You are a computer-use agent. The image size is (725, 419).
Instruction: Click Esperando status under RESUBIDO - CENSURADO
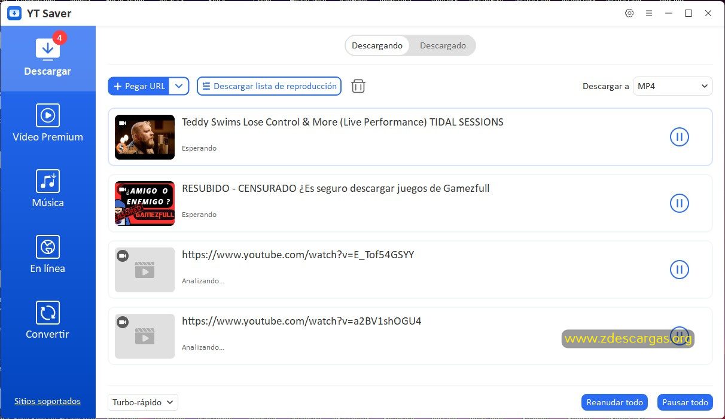[x=199, y=215]
